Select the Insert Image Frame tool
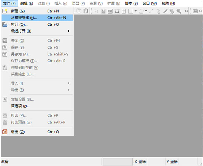 tap(110, 11)
